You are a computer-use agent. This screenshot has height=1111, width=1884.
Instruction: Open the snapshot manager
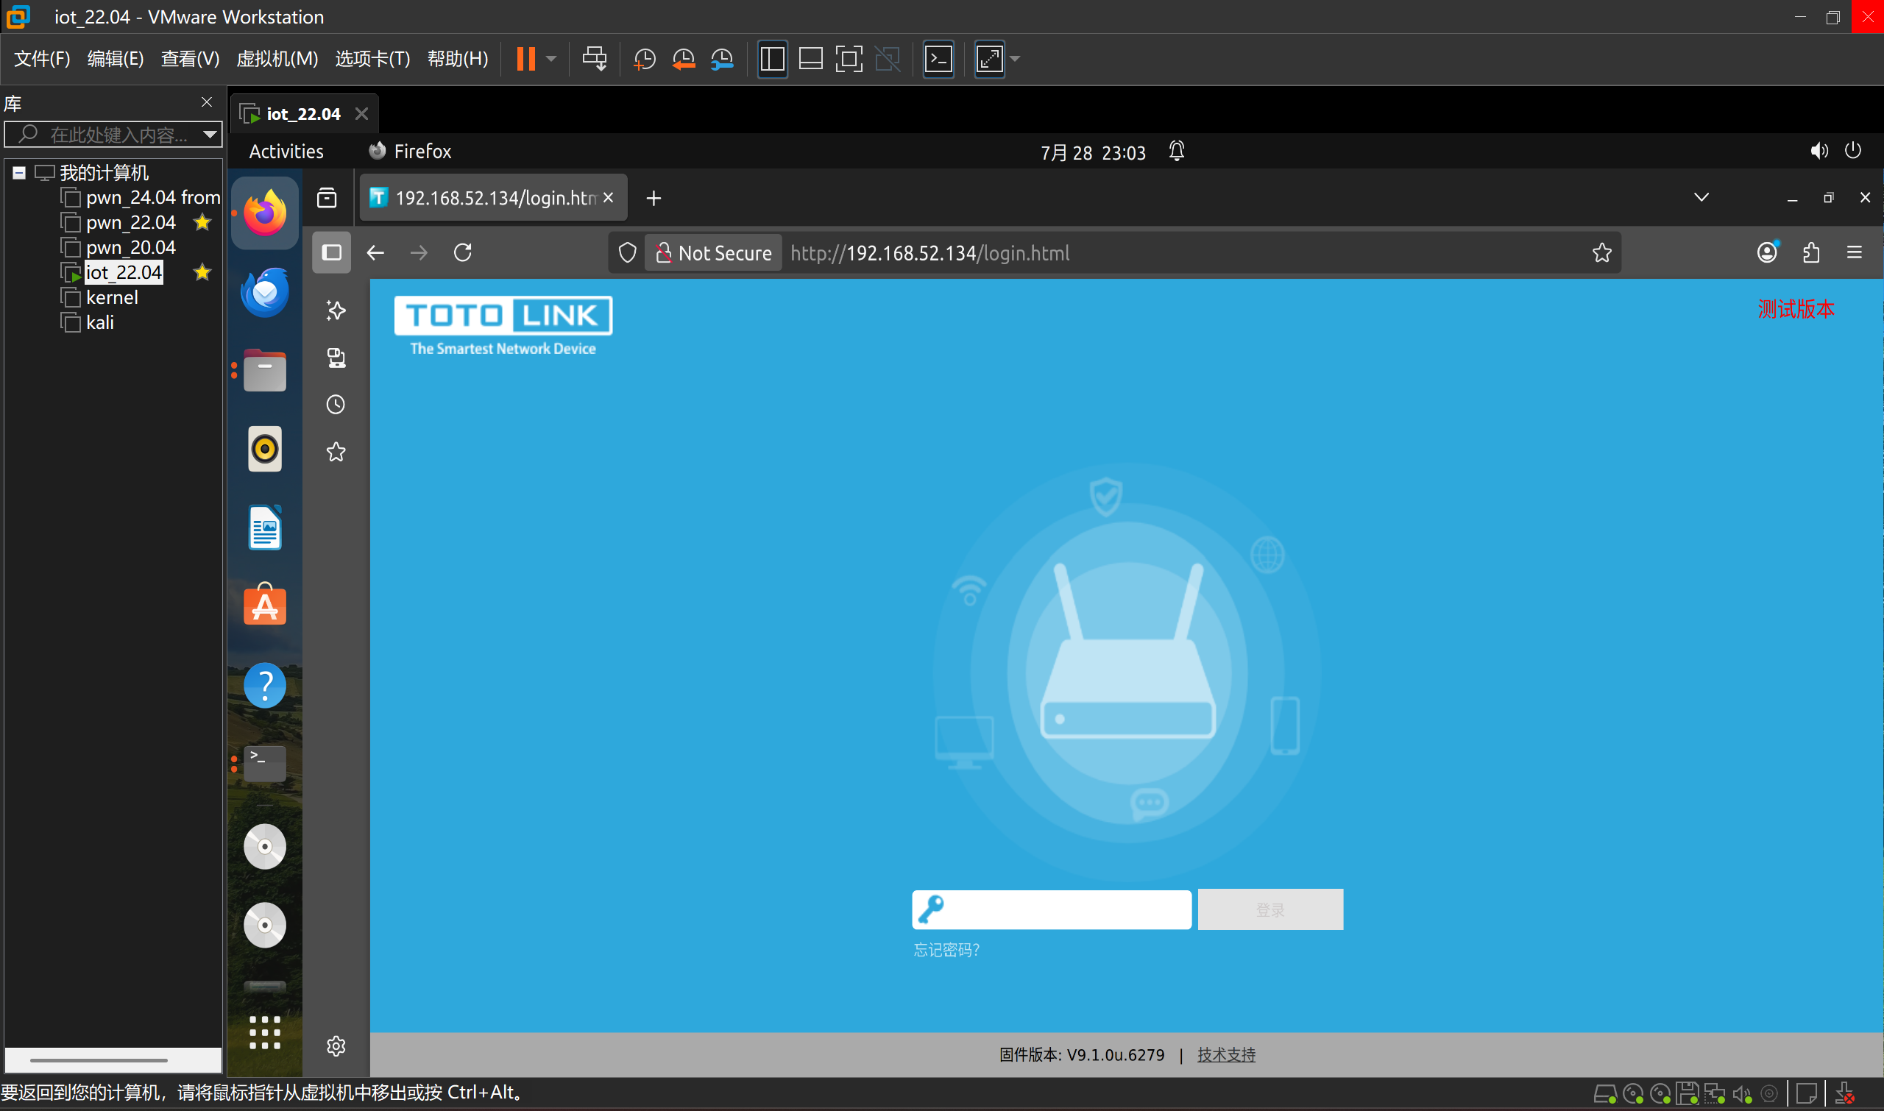(x=722, y=58)
